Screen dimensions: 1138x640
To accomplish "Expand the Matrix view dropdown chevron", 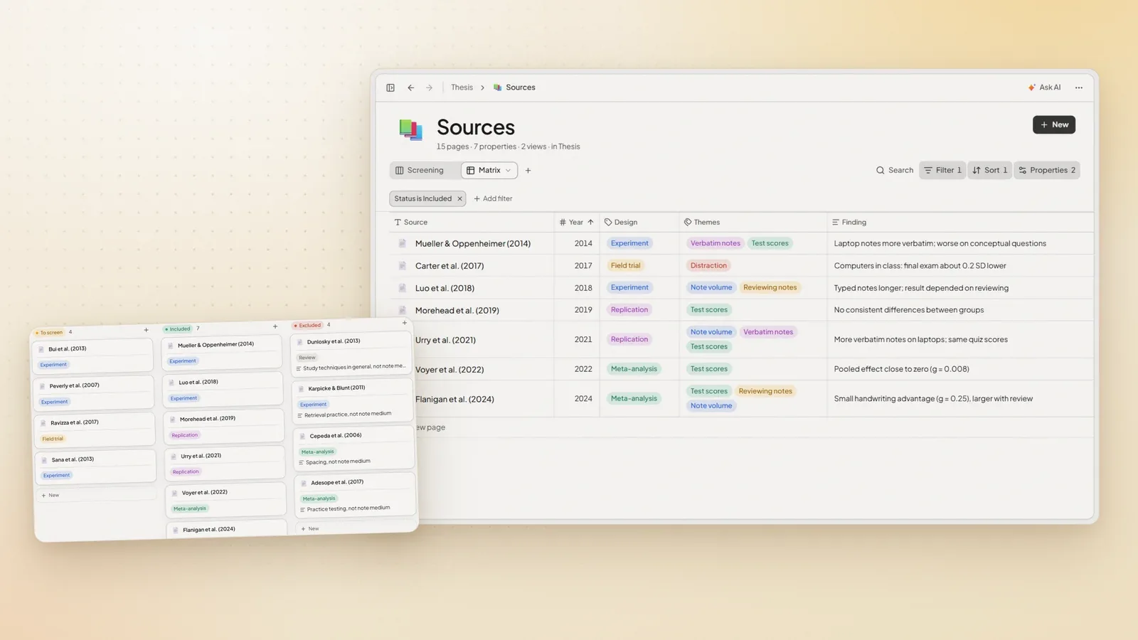I will [x=508, y=171].
